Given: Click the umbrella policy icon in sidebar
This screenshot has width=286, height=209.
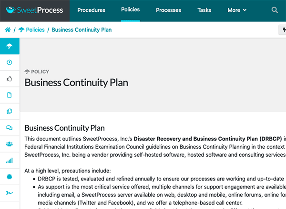Looking at the screenshot, I should point(10,46).
